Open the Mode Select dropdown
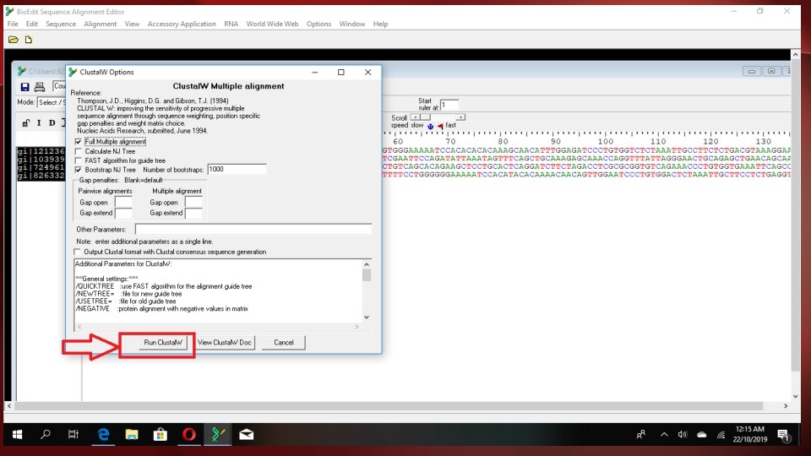The height and width of the screenshot is (456, 811). click(x=52, y=102)
